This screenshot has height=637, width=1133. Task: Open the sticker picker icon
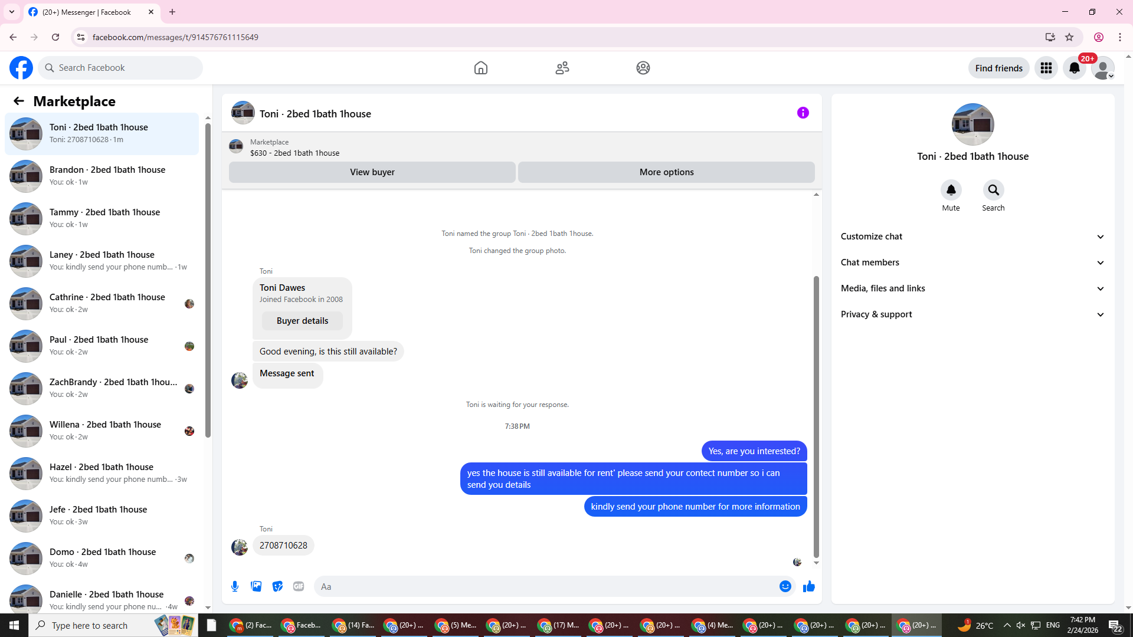click(277, 586)
